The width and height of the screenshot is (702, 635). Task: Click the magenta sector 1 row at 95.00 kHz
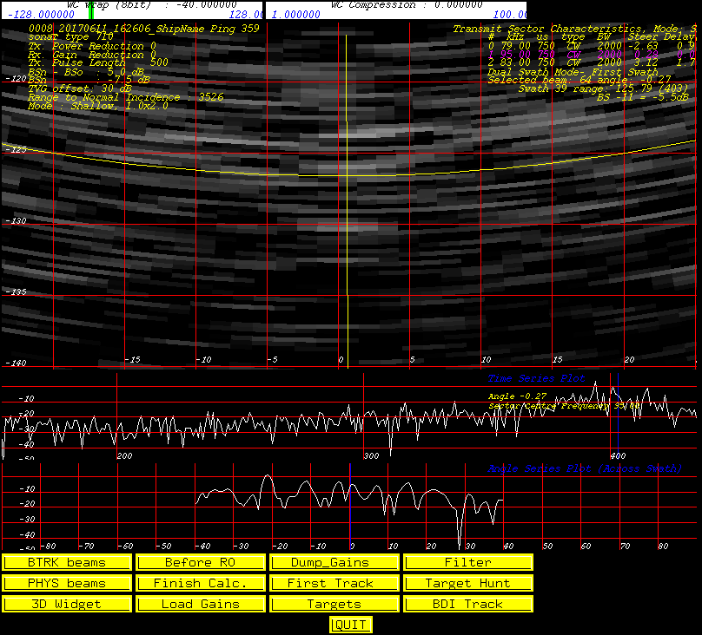(x=591, y=54)
